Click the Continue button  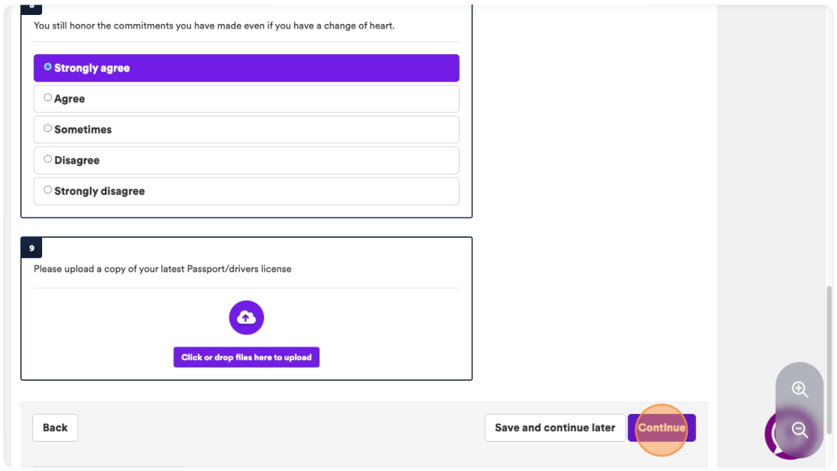661,427
